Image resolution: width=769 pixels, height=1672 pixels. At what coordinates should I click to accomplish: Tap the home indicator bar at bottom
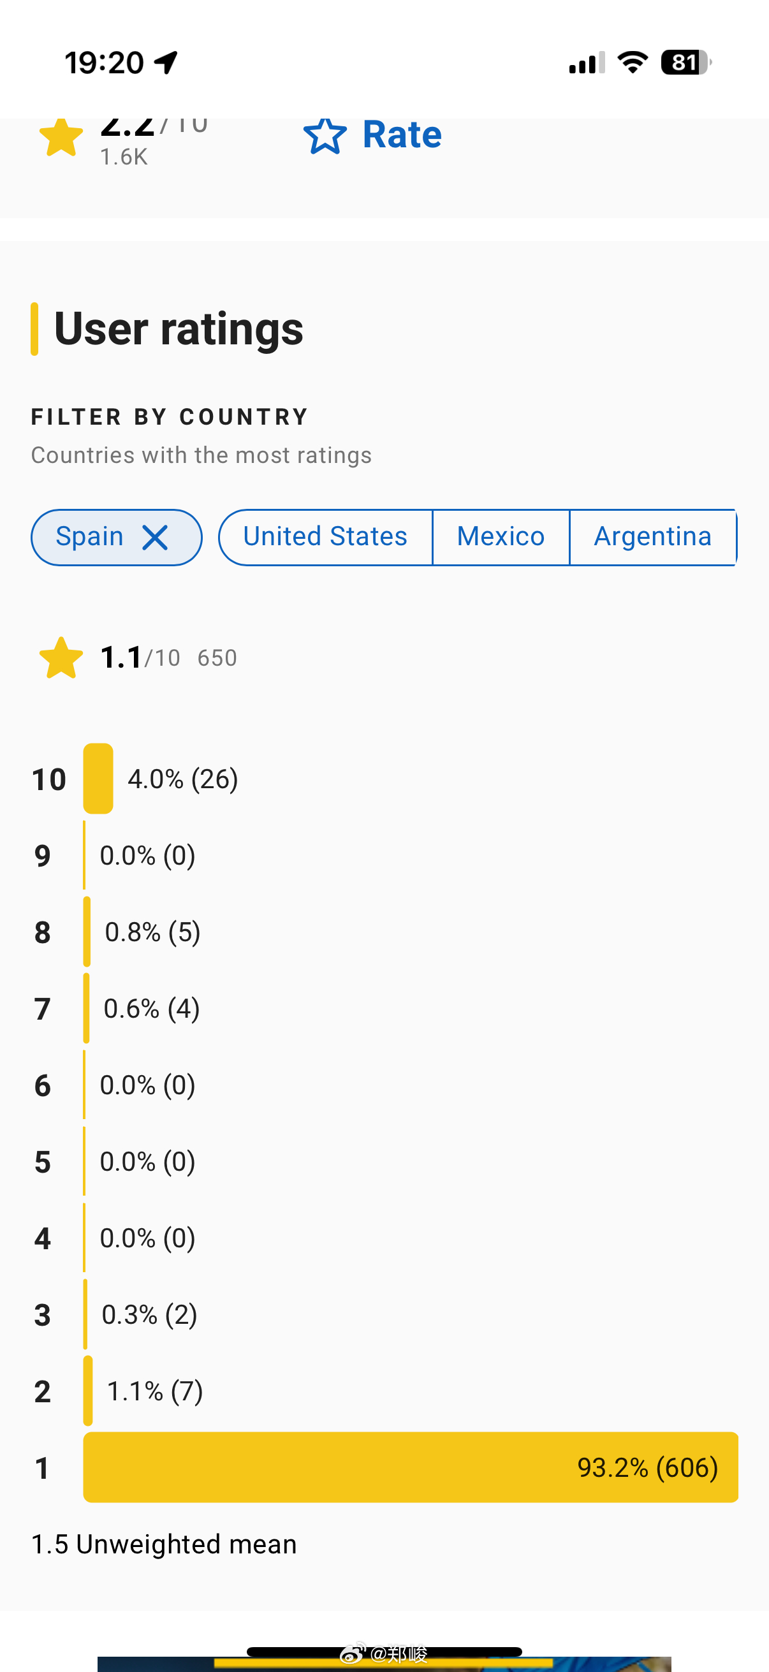(384, 1651)
